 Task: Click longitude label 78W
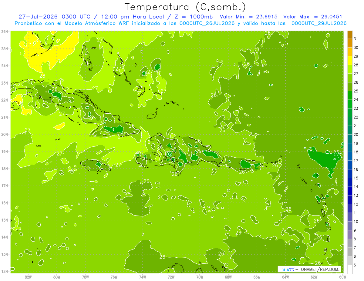[85, 276]
